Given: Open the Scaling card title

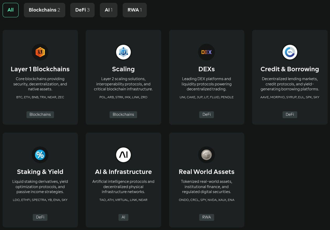Looking at the screenshot, I should click(x=123, y=69).
